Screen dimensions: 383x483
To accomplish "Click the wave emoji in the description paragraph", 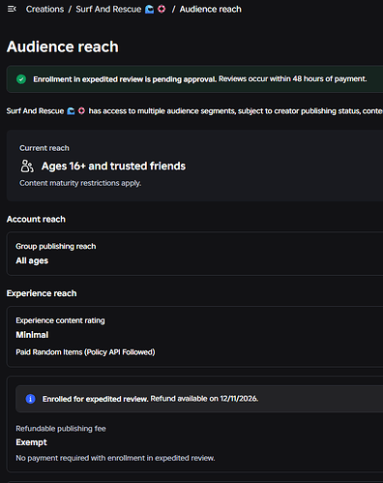I will point(71,111).
